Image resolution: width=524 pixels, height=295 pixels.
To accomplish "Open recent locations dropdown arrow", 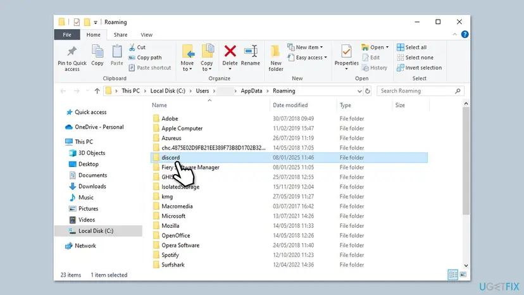I will 87,91.
